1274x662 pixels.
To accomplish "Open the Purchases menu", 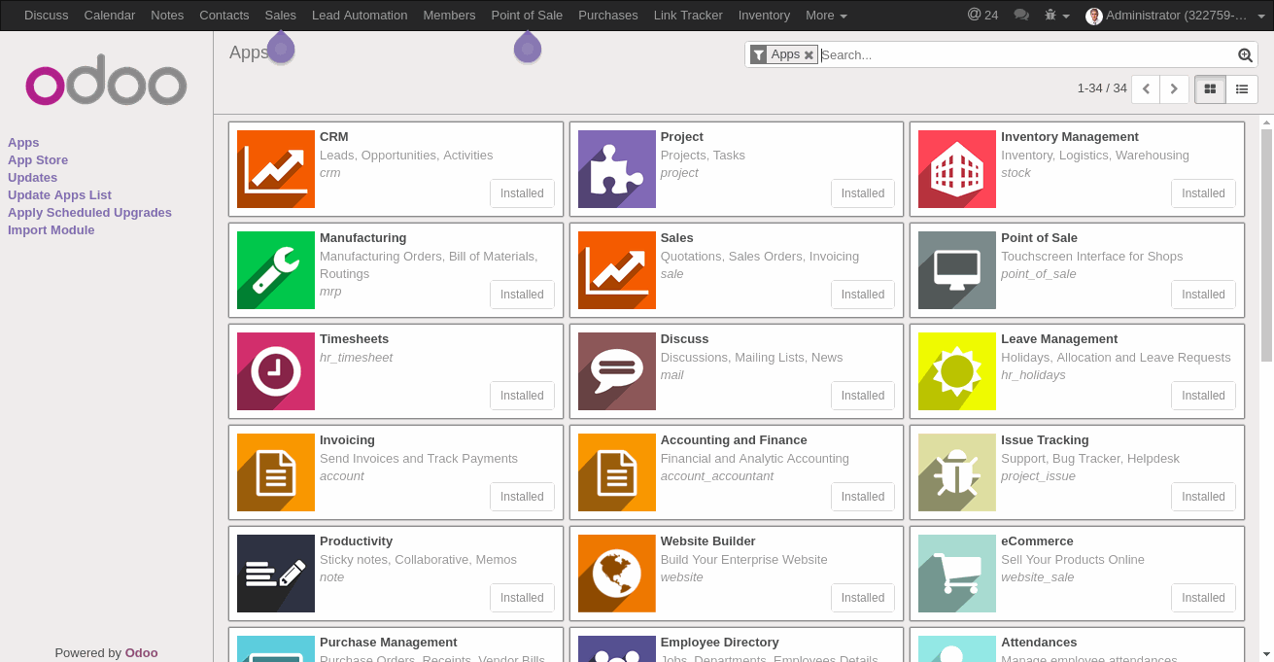I will coord(608,16).
